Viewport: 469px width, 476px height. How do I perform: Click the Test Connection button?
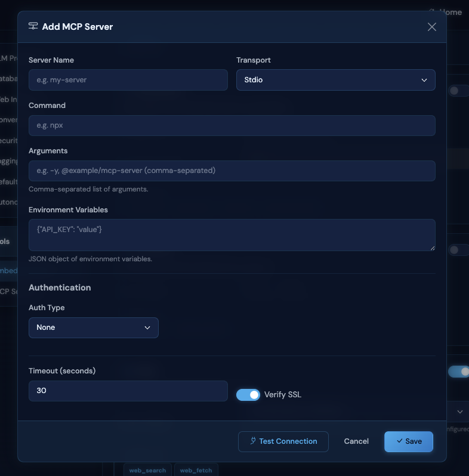click(283, 441)
